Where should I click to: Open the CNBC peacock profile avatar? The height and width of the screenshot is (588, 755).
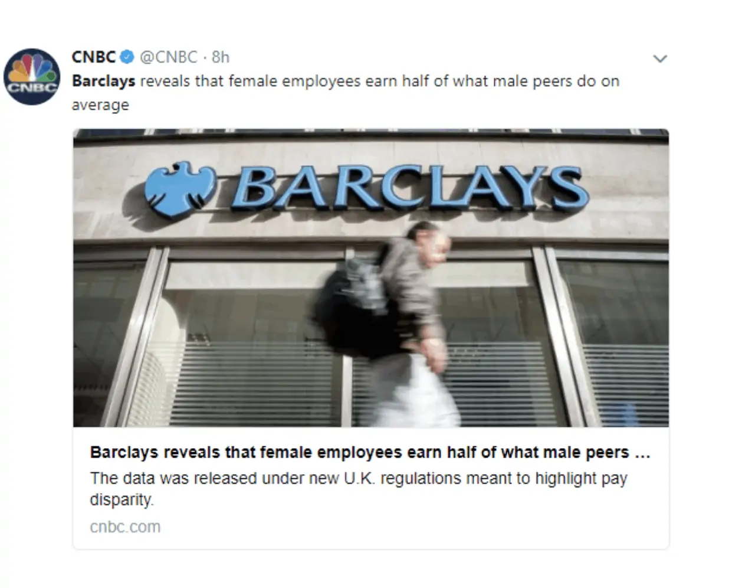[32, 77]
